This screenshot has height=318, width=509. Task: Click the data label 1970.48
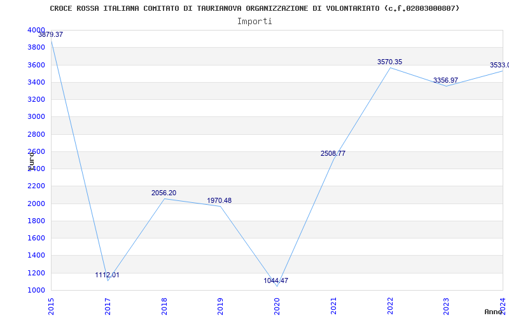[x=220, y=200]
